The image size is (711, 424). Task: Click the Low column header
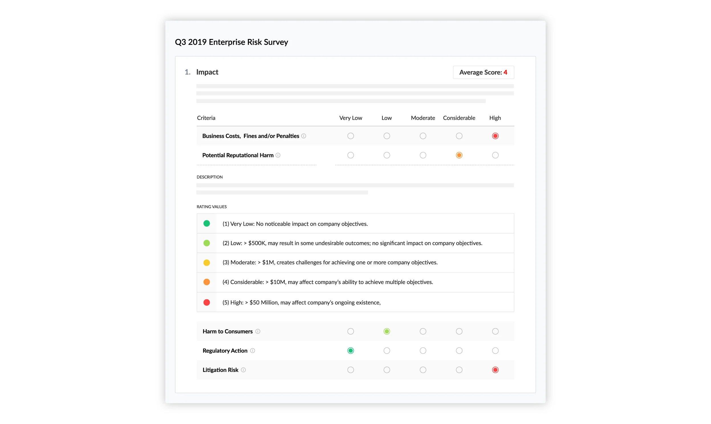[387, 118]
